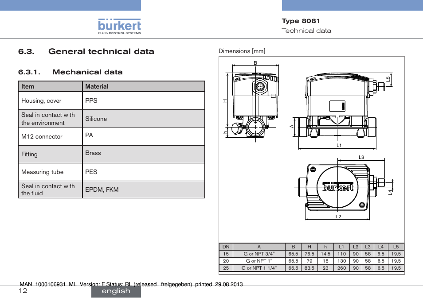Screen dimensions: 423x298
Task: Select the 'EPDM, FKM' material cell
Action: 144,190
